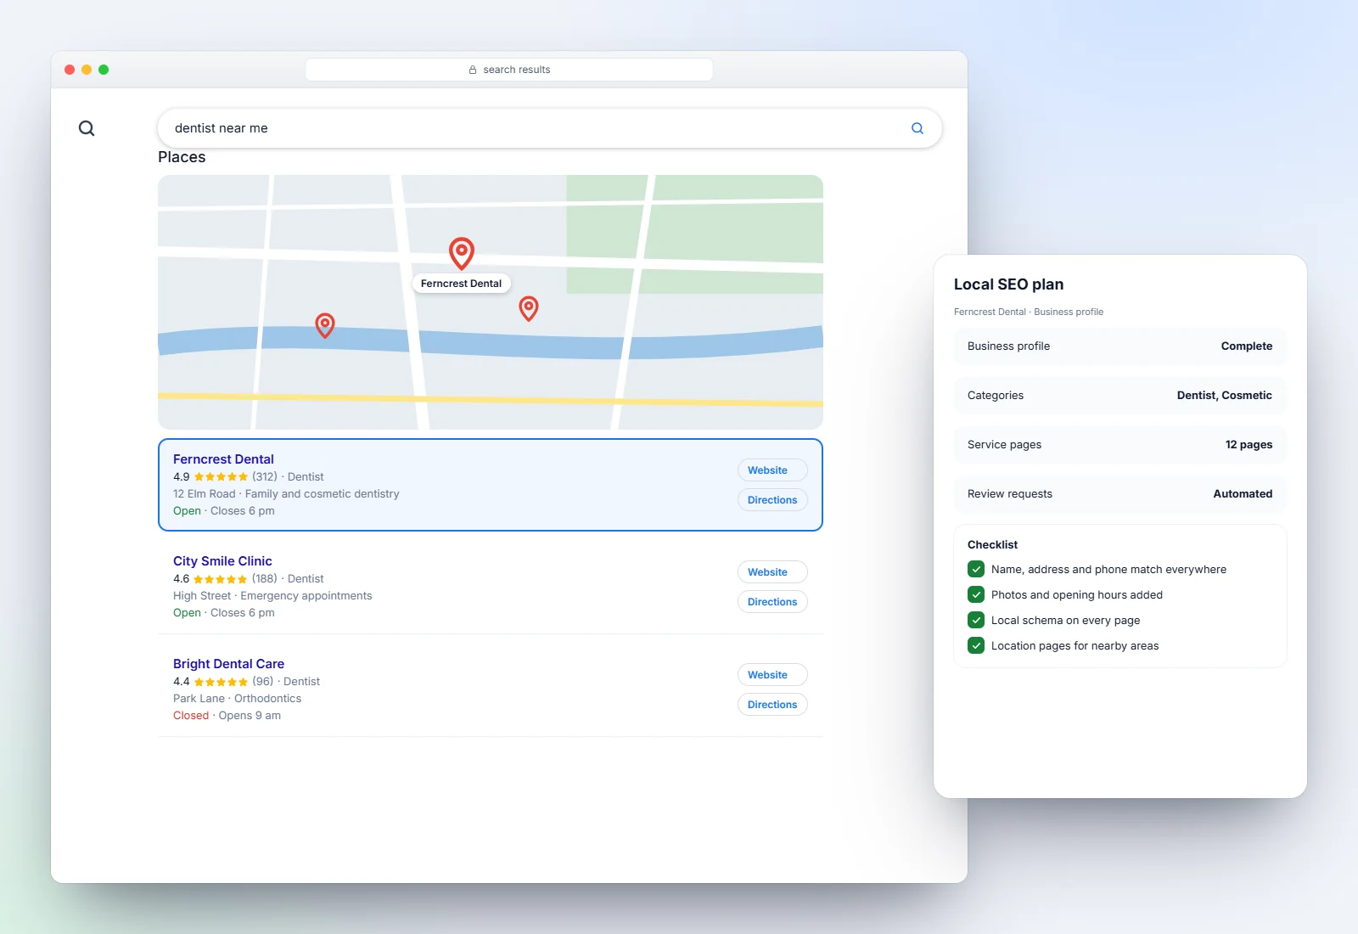Click the Review requests 'Automated' row
The height and width of the screenshot is (934, 1358).
(x=1120, y=494)
